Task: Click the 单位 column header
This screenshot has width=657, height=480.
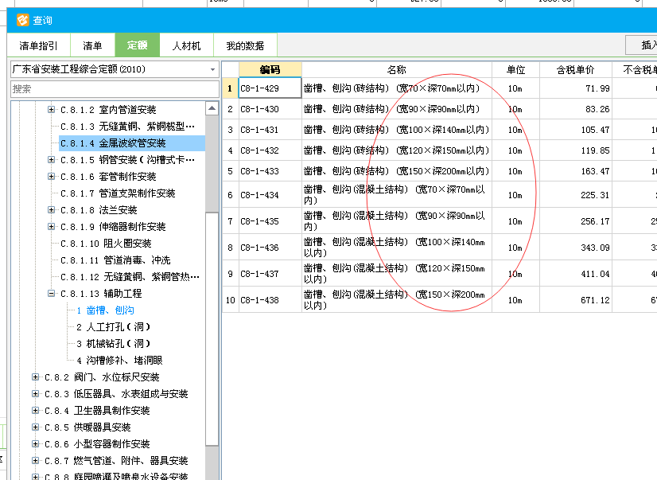Action: (515, 69)
